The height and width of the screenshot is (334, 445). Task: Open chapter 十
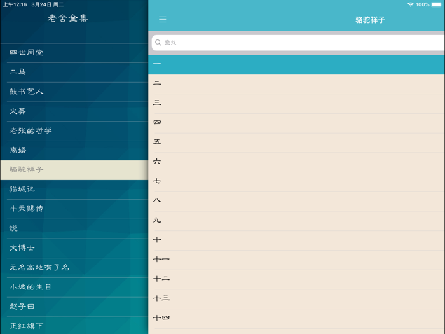[297, 240]
